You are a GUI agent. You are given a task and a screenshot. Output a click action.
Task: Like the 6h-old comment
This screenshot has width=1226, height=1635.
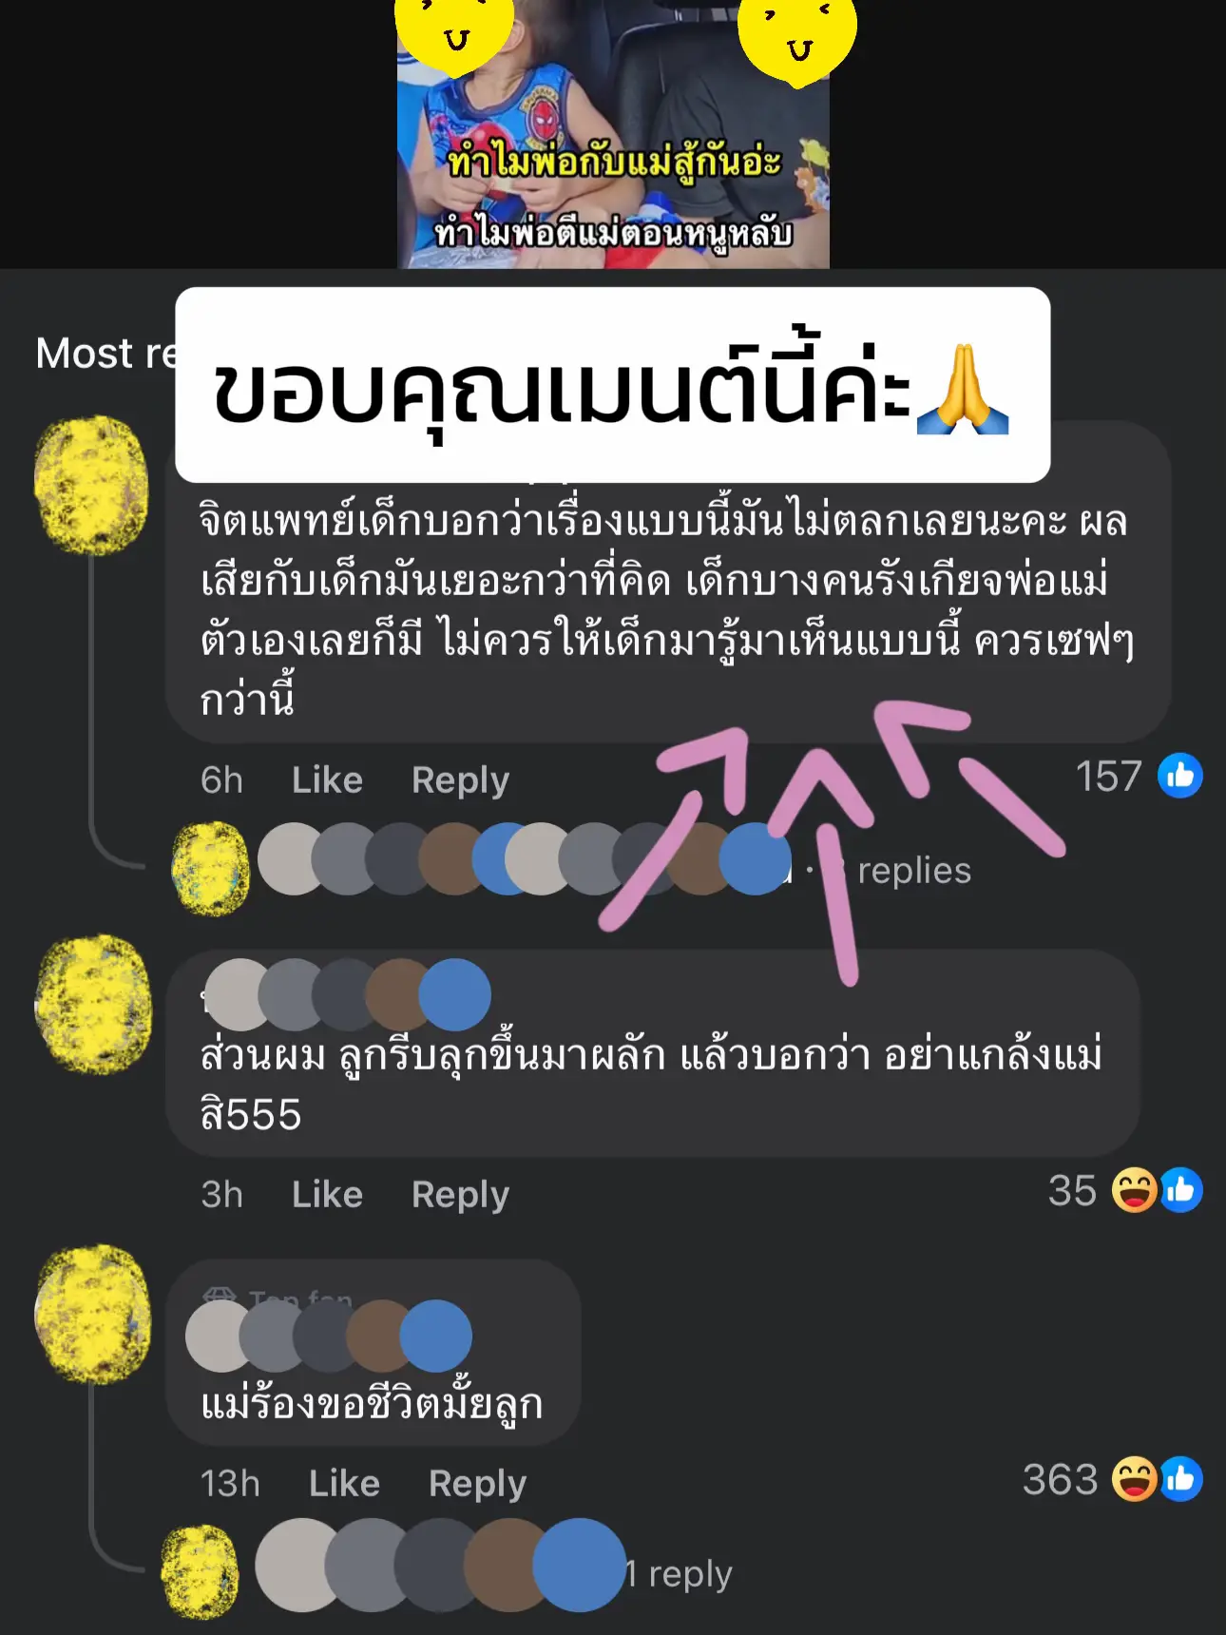(327, 779)
